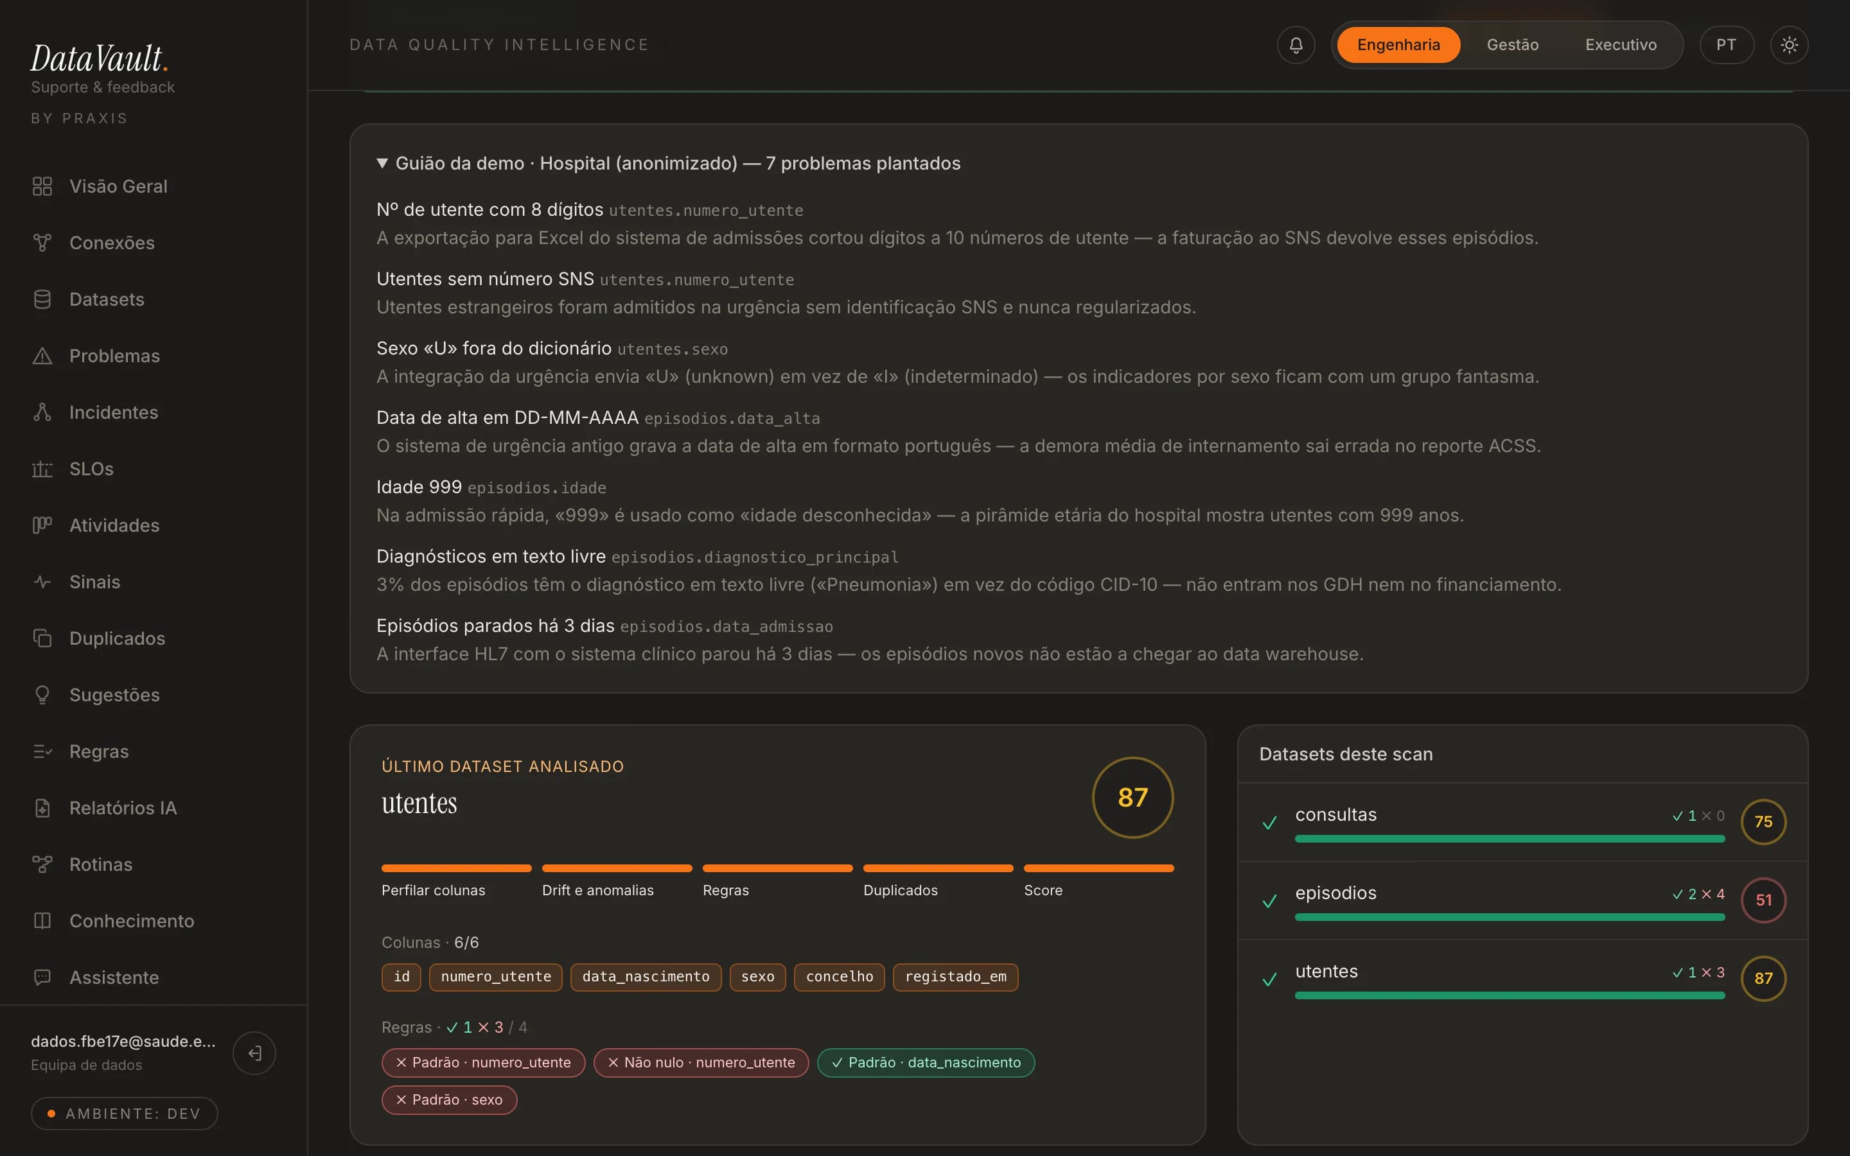1850x1156 pixels.
Task: Click the 51 score badge for episodios
Action: pos(1763,900)
